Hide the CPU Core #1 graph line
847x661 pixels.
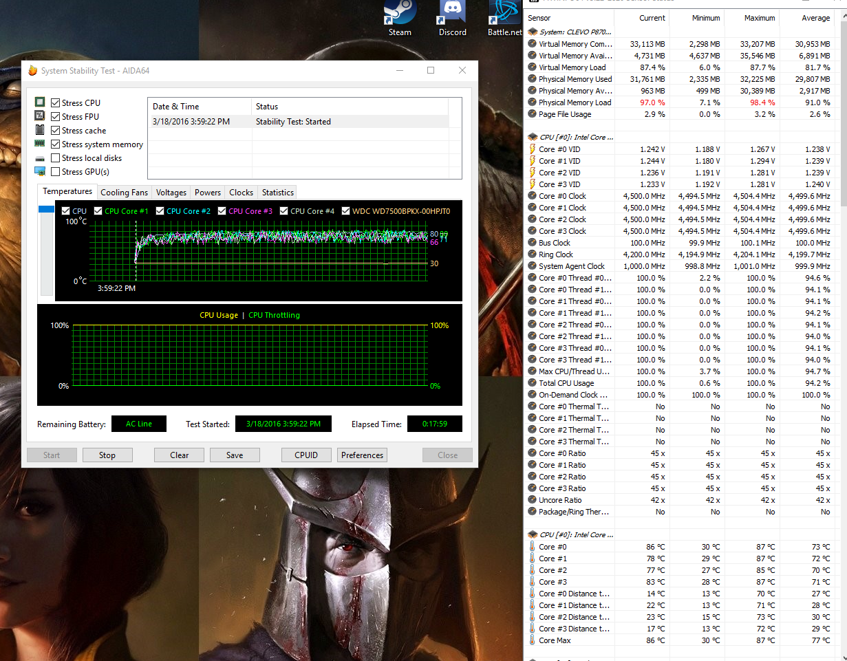[98, 211]
